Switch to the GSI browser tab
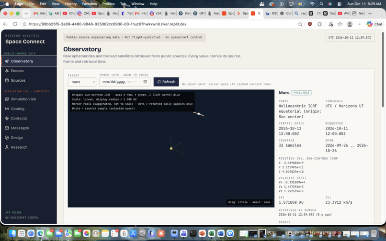 [271, 13]
